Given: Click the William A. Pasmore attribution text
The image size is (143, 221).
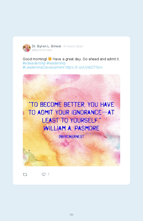Looking at the screenshot, I should click(71, 128).
